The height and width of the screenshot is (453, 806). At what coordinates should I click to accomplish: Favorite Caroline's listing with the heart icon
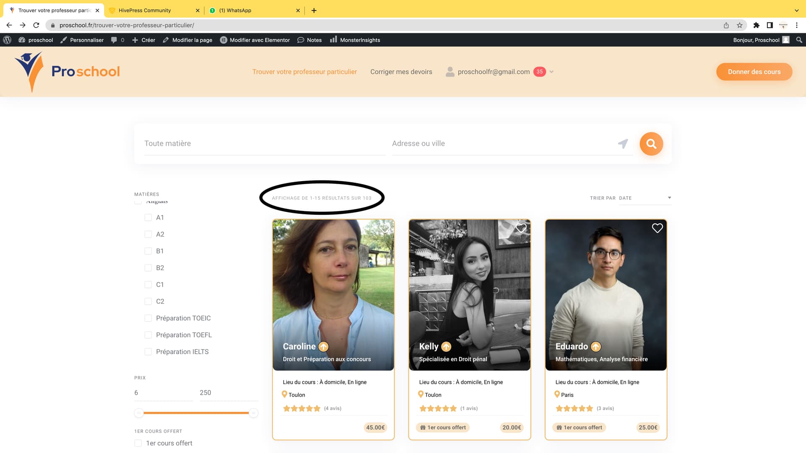tap(385, 228)
